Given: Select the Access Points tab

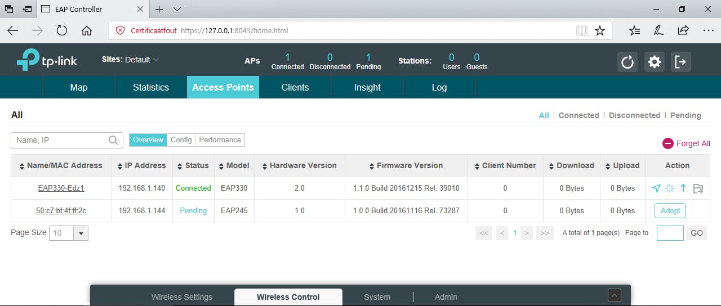Looking at the screenshot, I should click(223, 87).
